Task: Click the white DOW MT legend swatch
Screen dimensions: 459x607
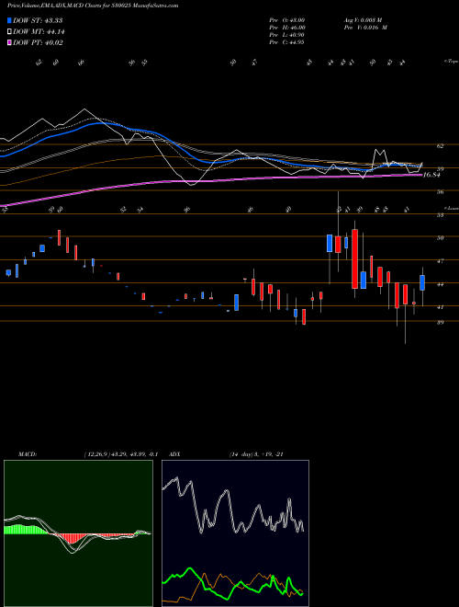Action: [x=9, y=32]
